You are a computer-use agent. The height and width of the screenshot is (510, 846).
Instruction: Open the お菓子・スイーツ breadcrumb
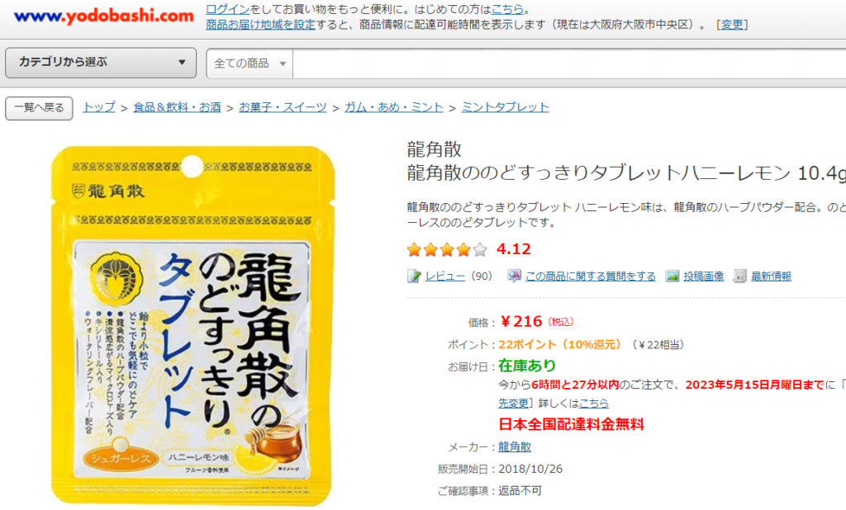point(283,107)
